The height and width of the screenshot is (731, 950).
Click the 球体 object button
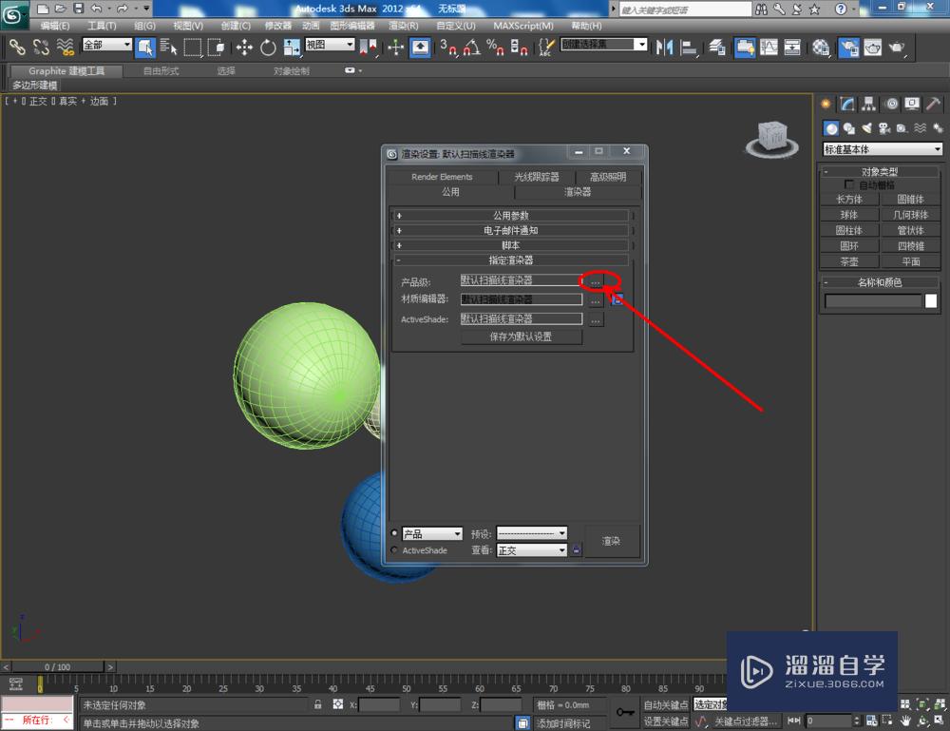848,215
